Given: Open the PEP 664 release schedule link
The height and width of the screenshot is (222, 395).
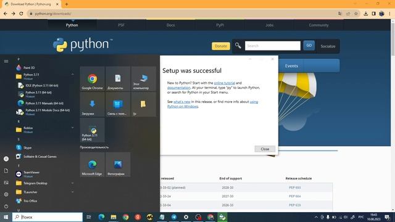Looking at the screenshot, I should (295, 196).
